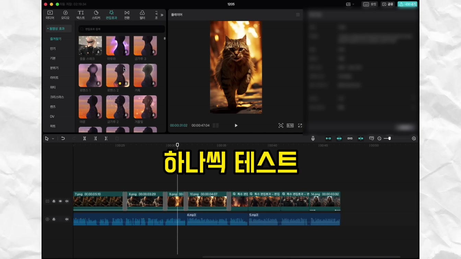Open the 숏컷 shortcuts button
461x259 pixels.
[x=370, y=4]
